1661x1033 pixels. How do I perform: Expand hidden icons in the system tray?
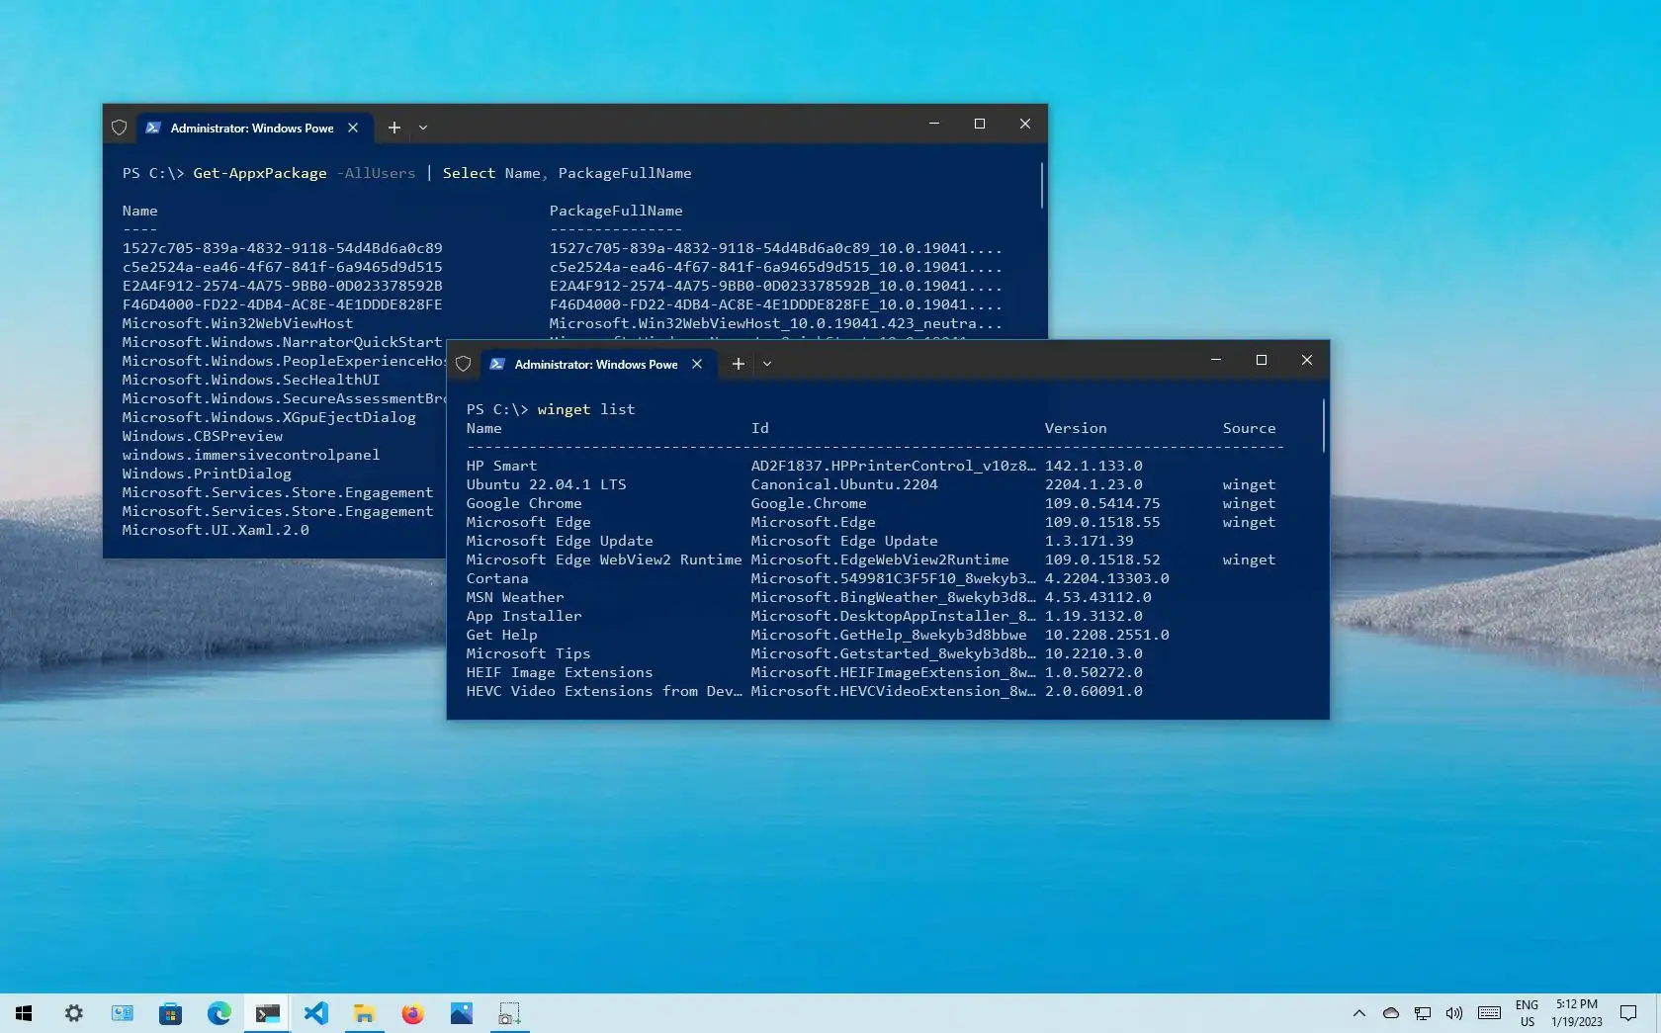point(1358,1013)
